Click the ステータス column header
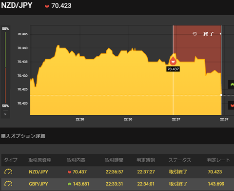Viewport: 234px width, 191px height. coord(180,160)
